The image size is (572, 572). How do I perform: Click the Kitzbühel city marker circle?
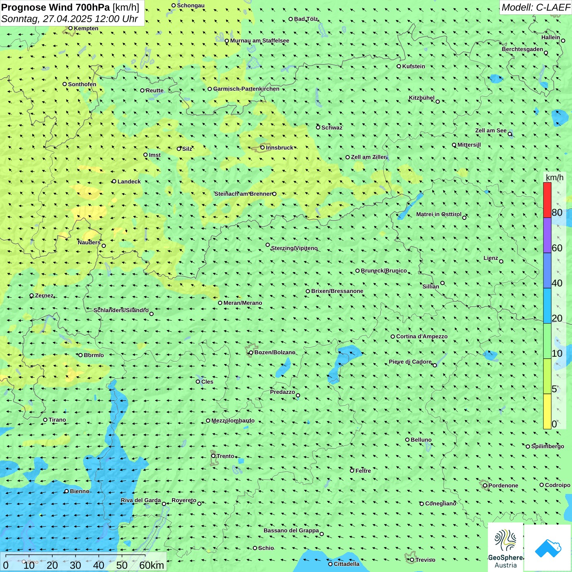pyautogui.click(x=438, y=102)
